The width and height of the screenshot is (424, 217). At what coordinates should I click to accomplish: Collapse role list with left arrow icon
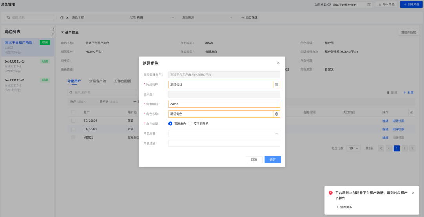point(53,29)
